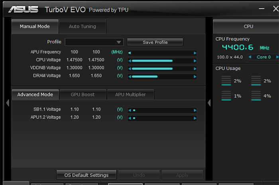Increase VDDNB Voltage with right arrow

(195, 69)
